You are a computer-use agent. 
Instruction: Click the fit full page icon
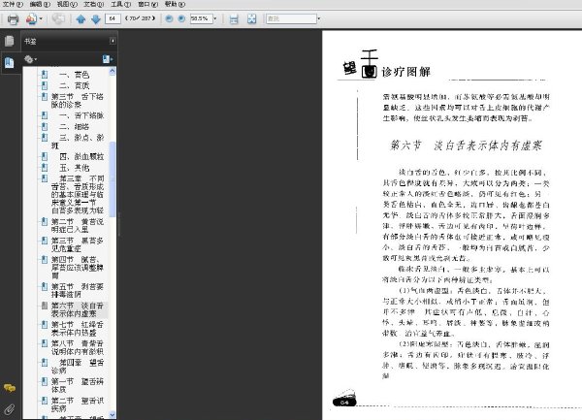[x=251, y=19]
